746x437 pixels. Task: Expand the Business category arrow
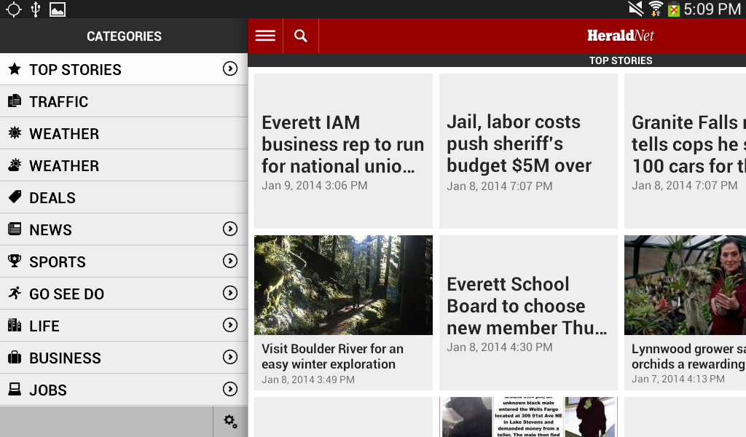click(230, 357)
